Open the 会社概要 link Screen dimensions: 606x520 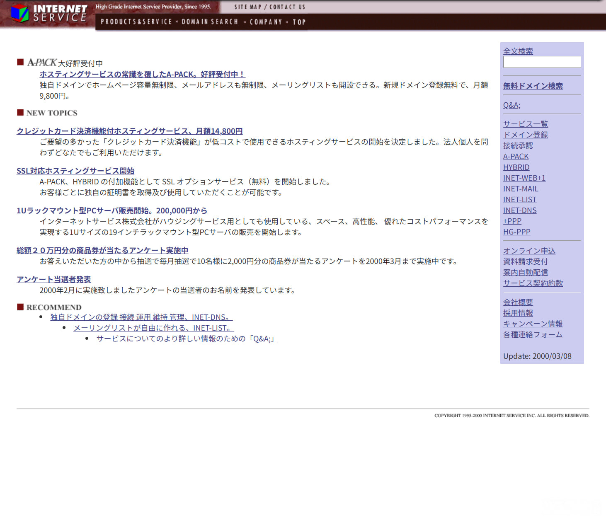pyautogui.click(x=518, y=302)
